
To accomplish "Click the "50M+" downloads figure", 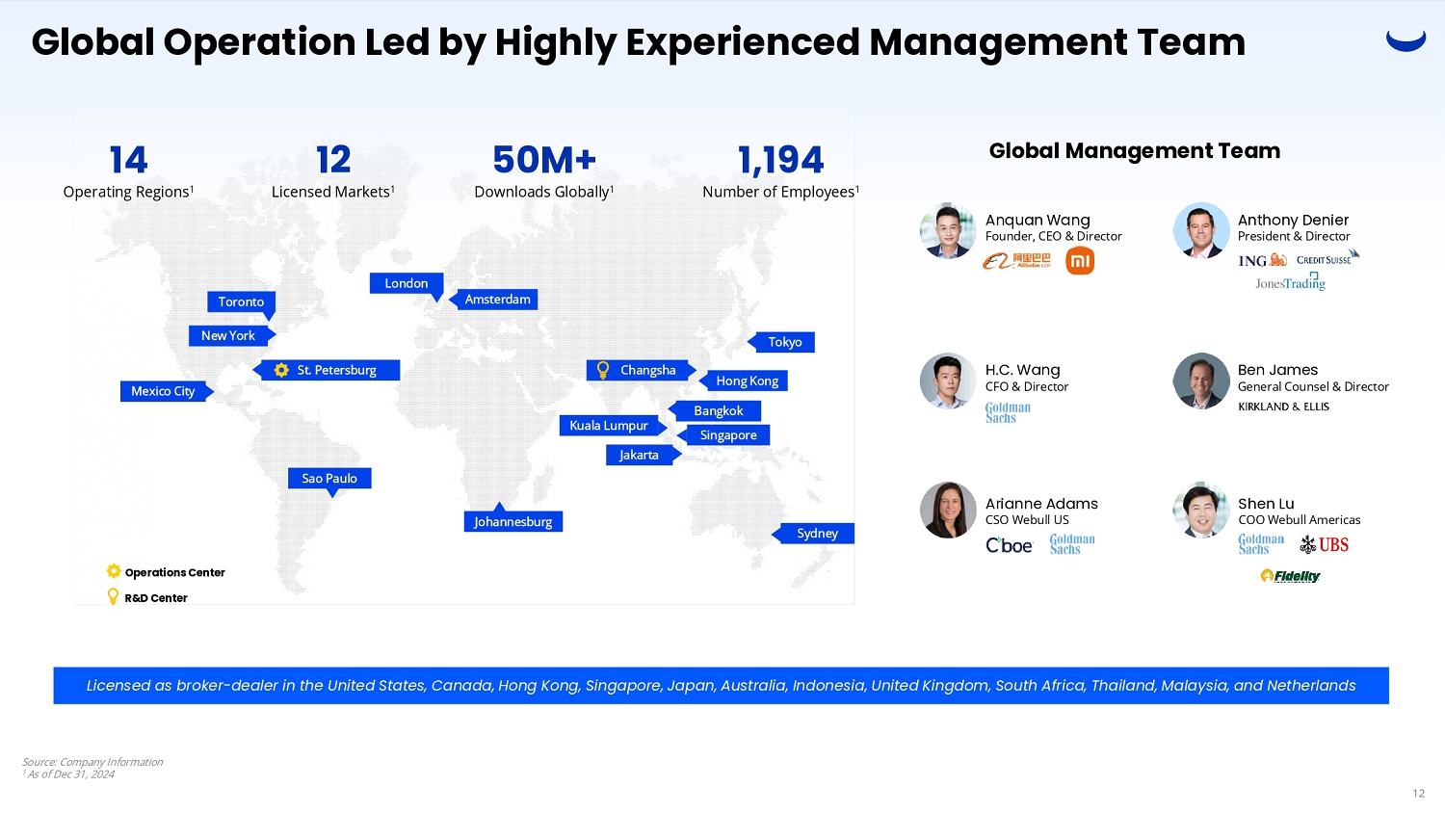I will 544,160.
